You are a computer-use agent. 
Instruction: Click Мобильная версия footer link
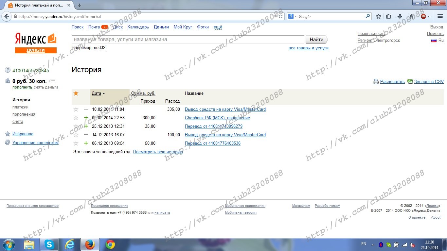[241, 212]
